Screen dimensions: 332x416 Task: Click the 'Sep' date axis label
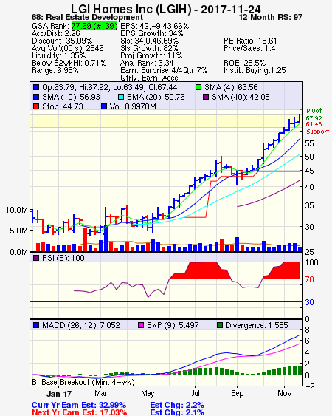tap(237, 393)
